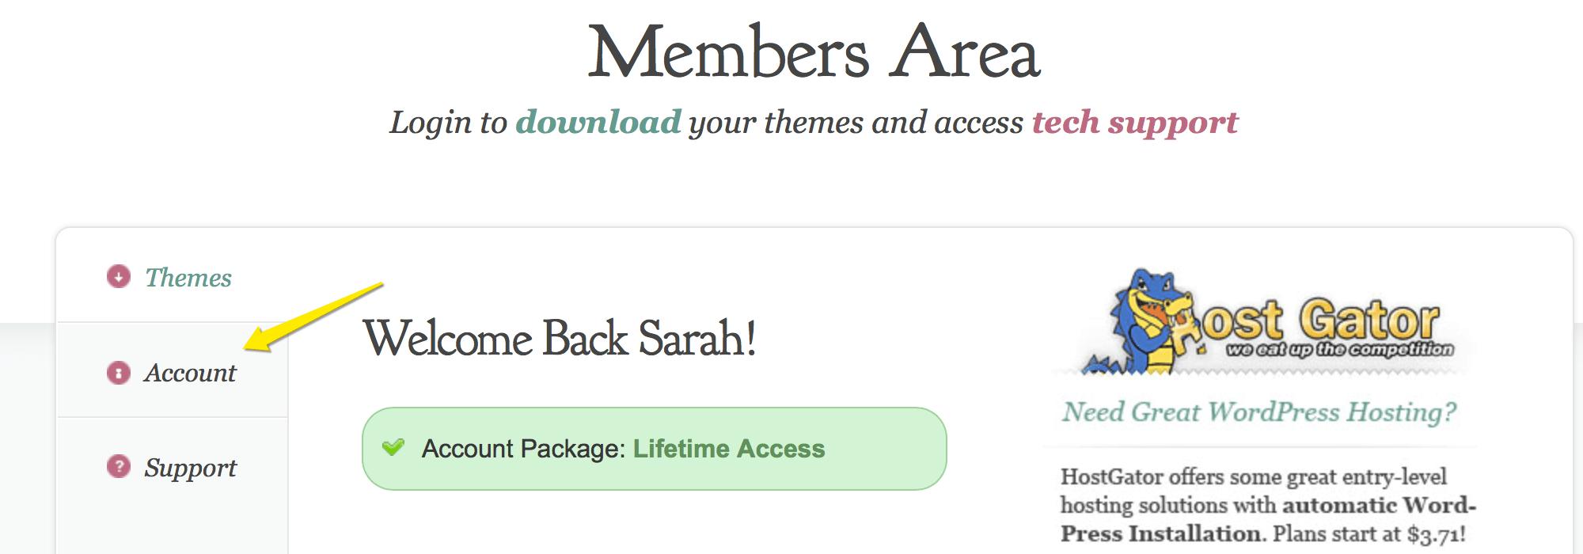Click the Support question mark icon
The height and width of the screenshot is (554, 1583).
click(x=119, y=467)
